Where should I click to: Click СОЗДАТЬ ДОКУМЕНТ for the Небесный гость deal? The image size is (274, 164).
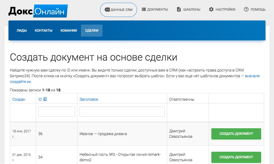(x=236, y=157)
